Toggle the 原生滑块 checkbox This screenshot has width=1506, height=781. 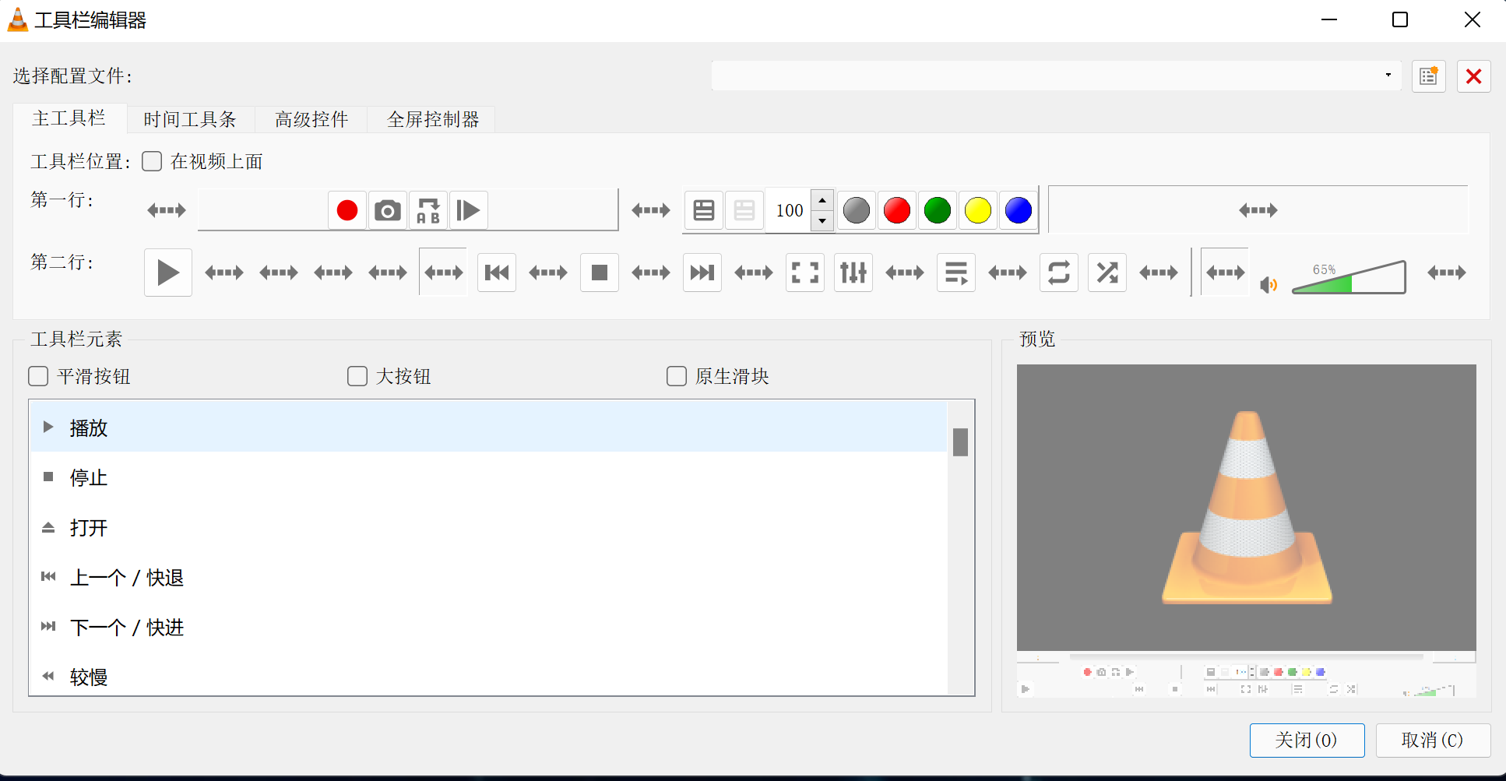click(677, 376)
